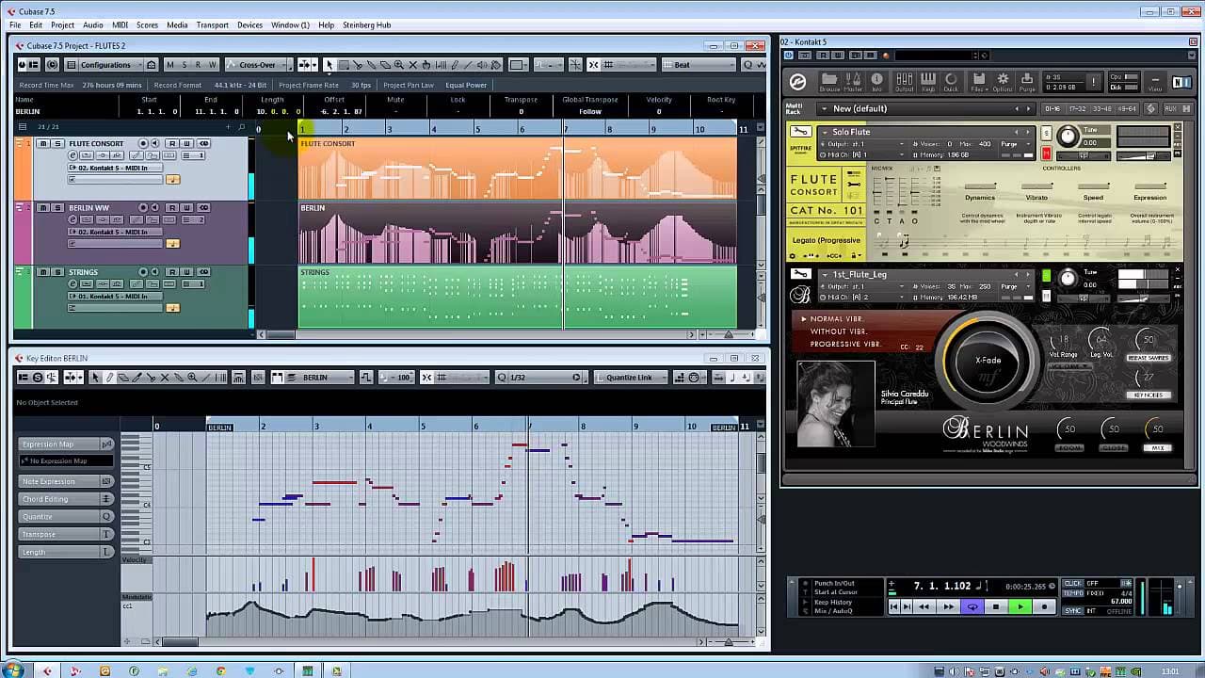Open Kontakt Master panel

(x=853, y=81)
